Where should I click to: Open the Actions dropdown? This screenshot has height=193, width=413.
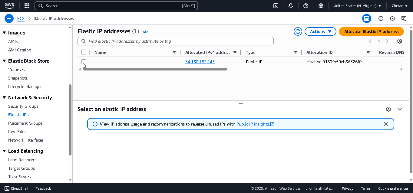[x=321, y=31]
